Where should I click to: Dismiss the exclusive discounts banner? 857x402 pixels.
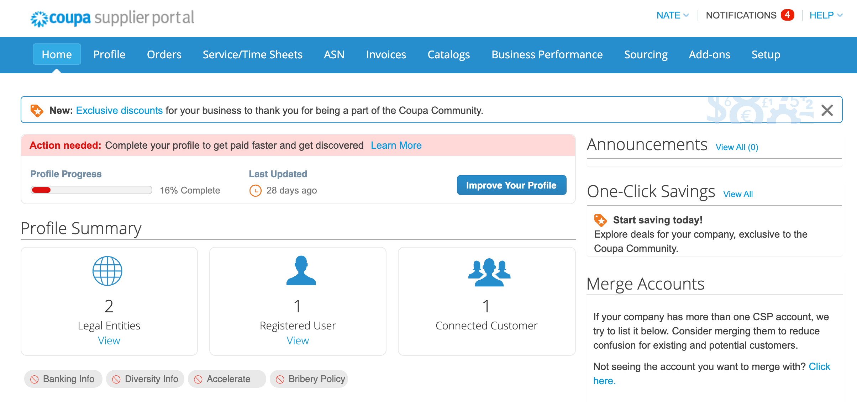pos(827,110)
